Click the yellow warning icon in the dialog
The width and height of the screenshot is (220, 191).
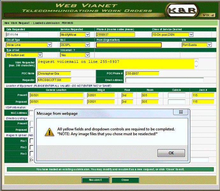click(49, 132)
